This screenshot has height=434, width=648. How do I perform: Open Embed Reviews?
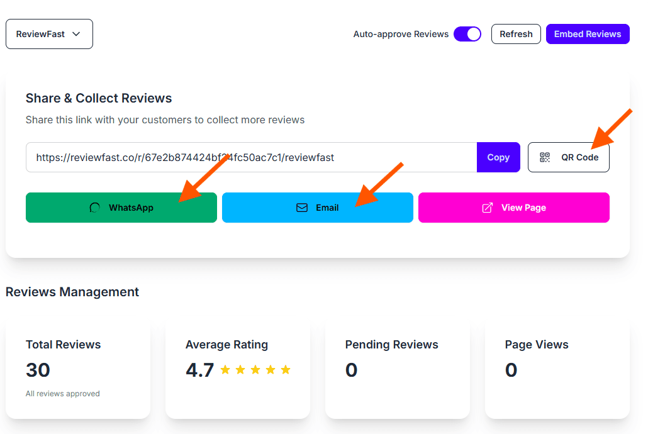[x=588, y=34]
